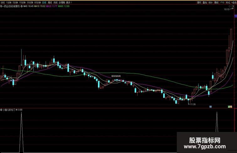Click the 小鱼儿跃龙门 indicator name
Viewport: 237px width, 153px height.
[x=9, y=110]
